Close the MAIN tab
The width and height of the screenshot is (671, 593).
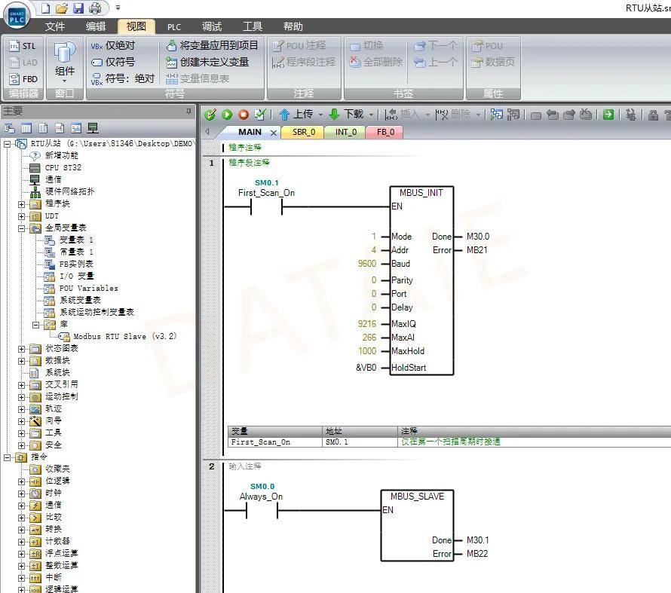click(x=274, y=133)
